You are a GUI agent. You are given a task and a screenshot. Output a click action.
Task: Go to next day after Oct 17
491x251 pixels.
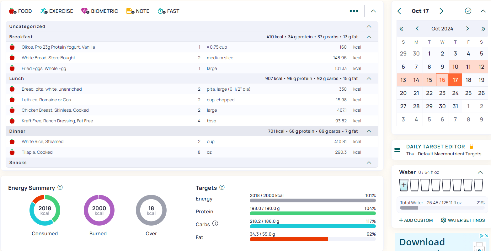point(441,11)
